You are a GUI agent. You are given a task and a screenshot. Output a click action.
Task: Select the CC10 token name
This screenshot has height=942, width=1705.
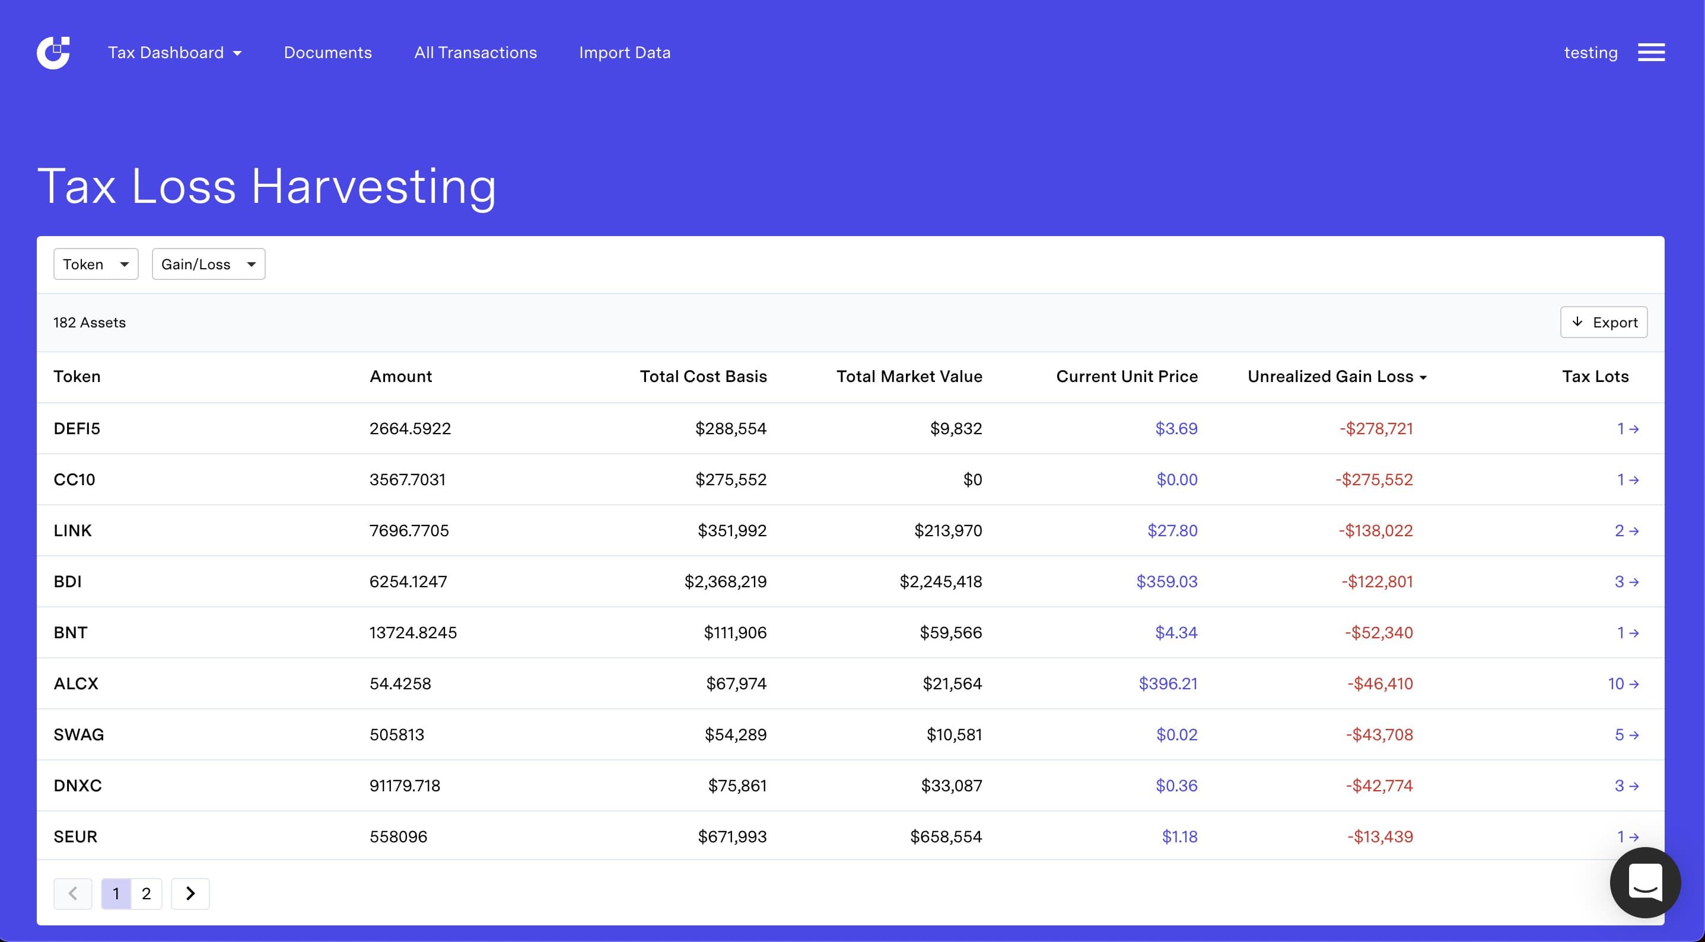[74, 479]
